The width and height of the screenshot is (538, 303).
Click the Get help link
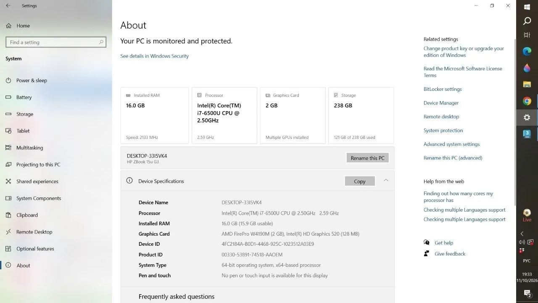point(443,243)
